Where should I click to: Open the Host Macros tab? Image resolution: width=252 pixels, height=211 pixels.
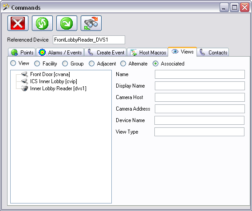coord(148,52)
